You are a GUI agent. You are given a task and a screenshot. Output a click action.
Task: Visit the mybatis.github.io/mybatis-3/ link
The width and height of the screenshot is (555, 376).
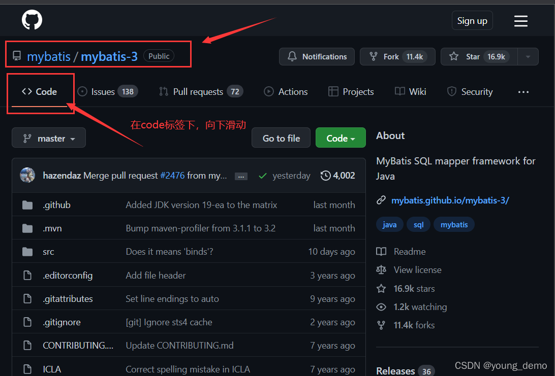450,200
